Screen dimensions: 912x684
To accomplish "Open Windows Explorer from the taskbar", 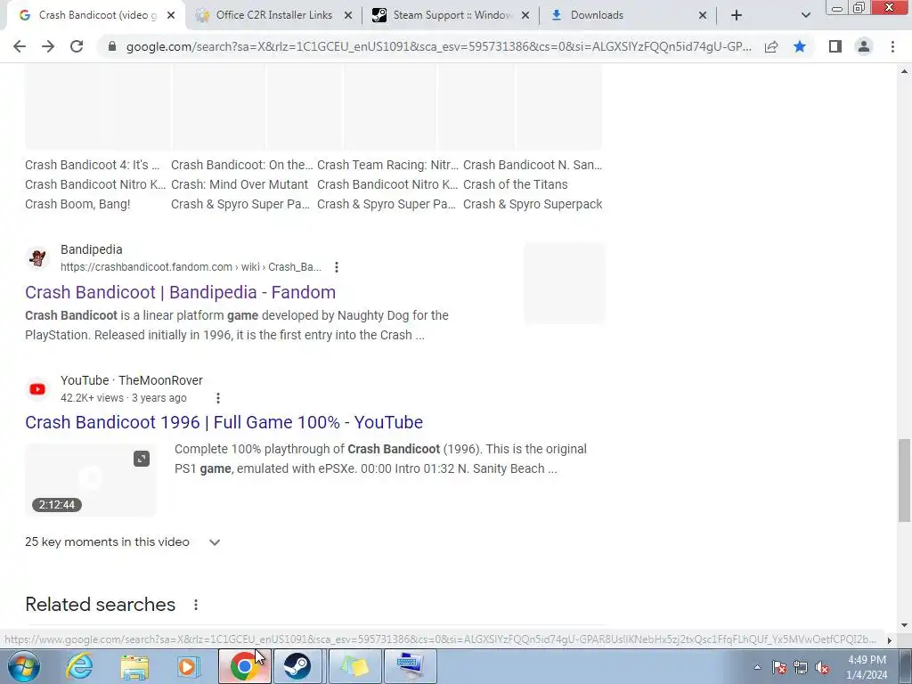I will click(134, 666).
